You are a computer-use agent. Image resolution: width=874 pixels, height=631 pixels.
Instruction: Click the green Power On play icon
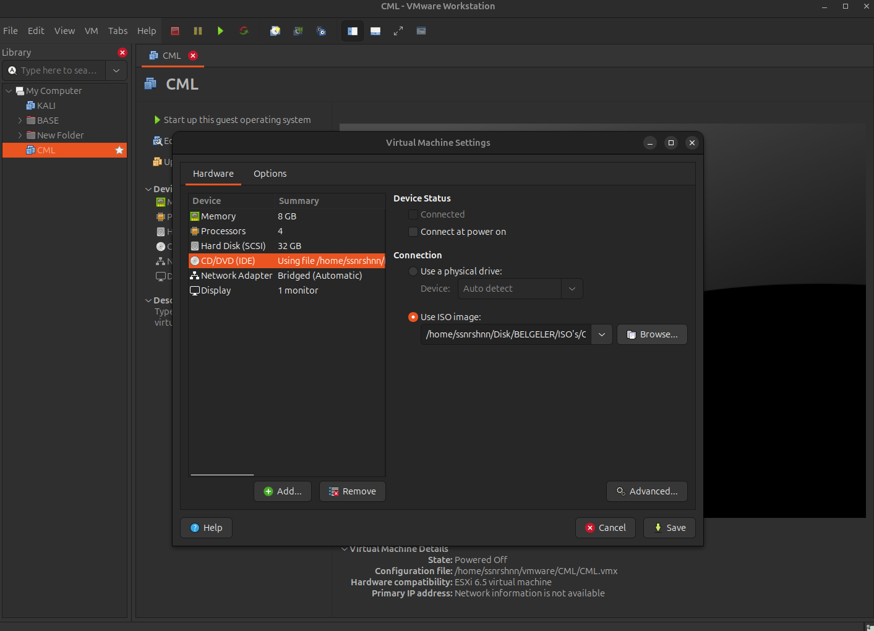click(x=220, y=31)
